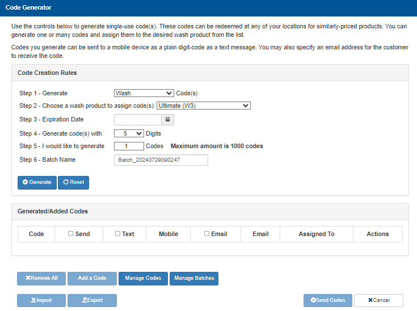Image resolution: width=417 pixels, height=311 pixels.
Task: Cancel the code generator dialog
Action: coord(378,300)
